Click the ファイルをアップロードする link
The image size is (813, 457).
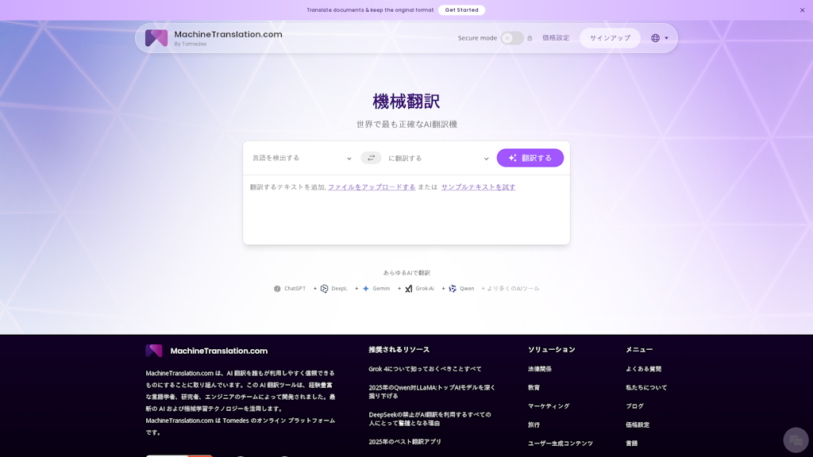point(372,187)
